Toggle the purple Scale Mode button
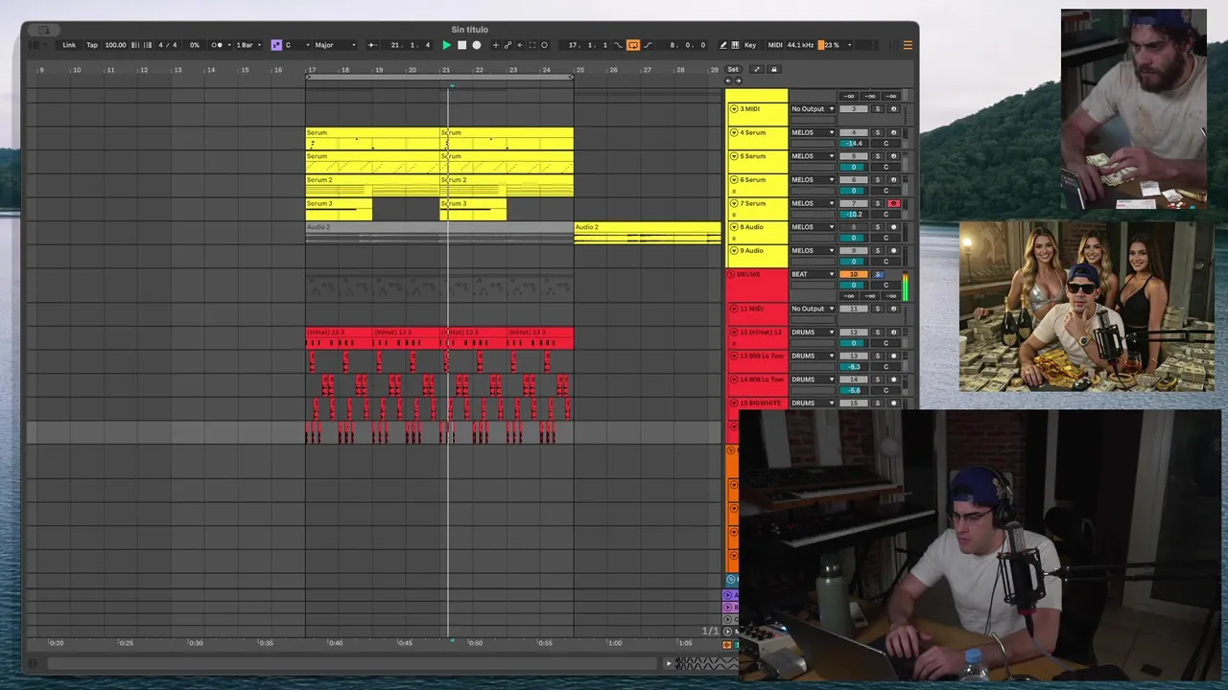The height and width of the screenshot is (690, 1228). point(276,45)
